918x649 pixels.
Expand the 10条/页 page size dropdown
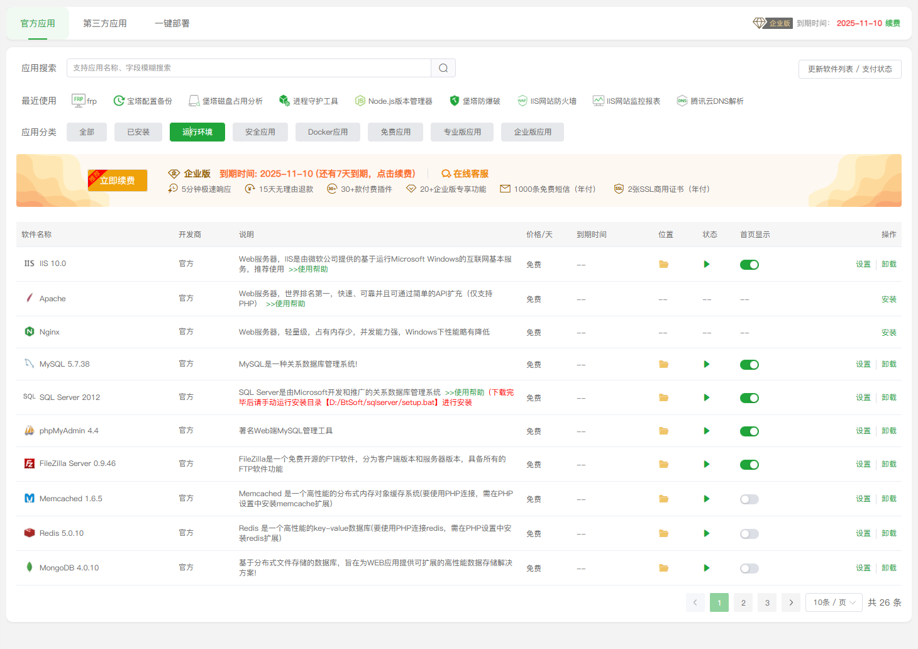[834, 602]
